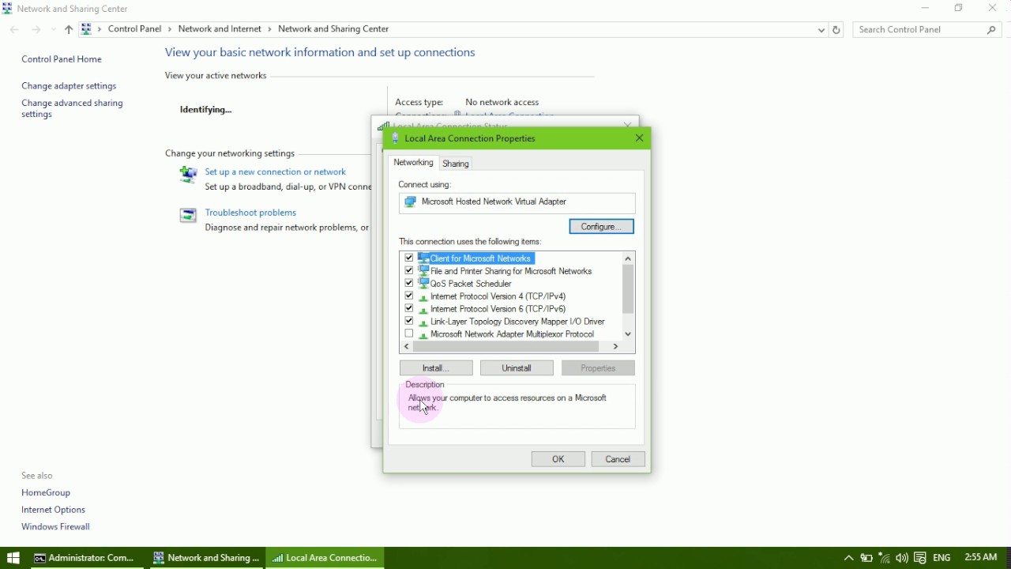Show hidden tray icons arrow

tap(849, 560)
